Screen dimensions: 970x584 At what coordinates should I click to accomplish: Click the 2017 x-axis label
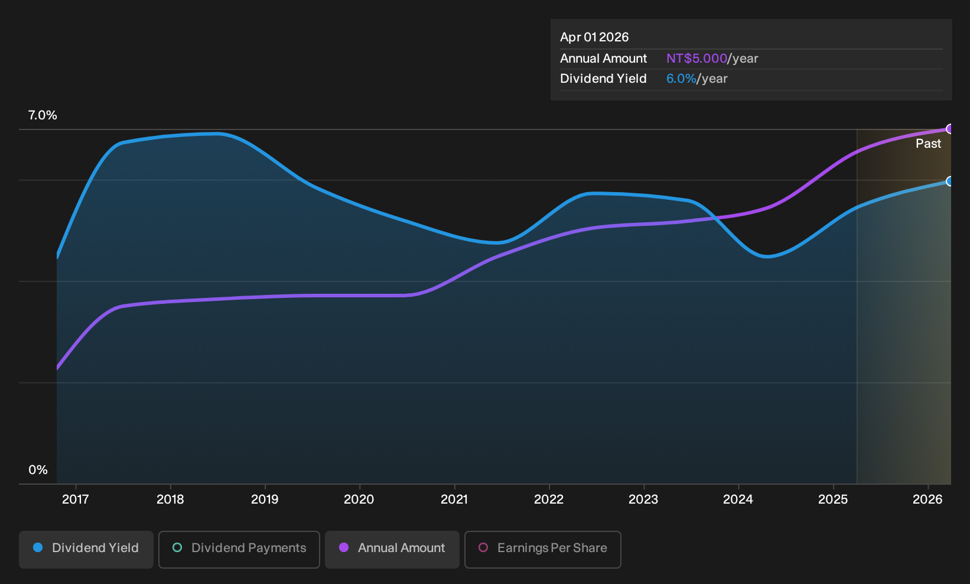pos(76,499)
